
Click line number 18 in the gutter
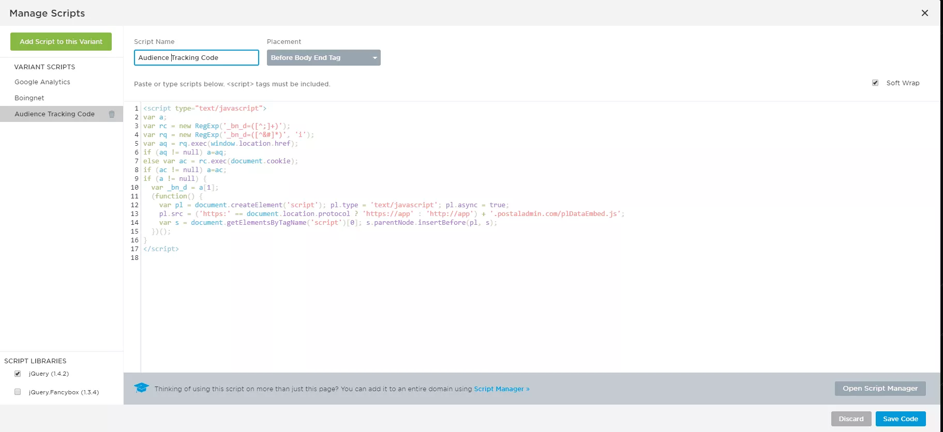(x=134, y=258)
